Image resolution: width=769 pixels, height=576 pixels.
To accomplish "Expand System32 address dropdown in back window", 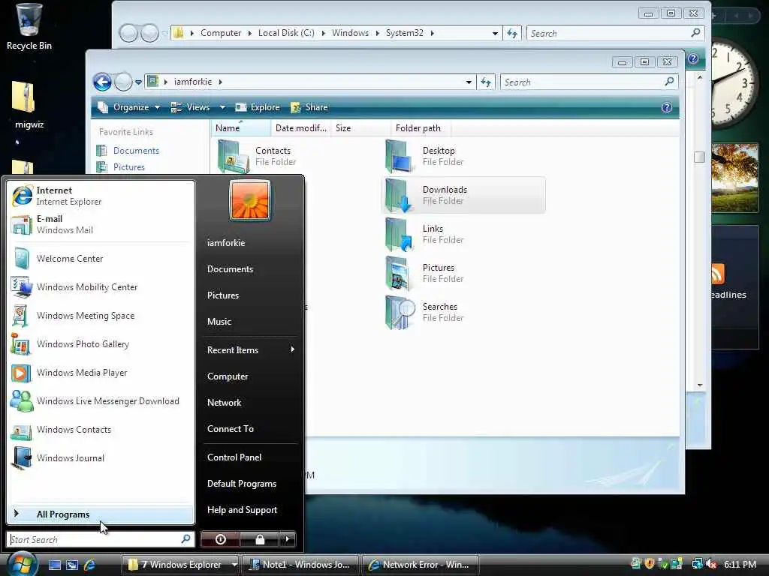I will 495,33.
